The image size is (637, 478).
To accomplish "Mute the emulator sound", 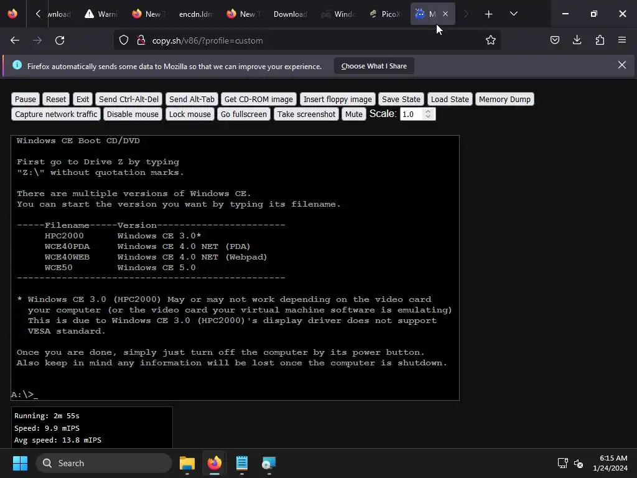I will tap(353, 115).
